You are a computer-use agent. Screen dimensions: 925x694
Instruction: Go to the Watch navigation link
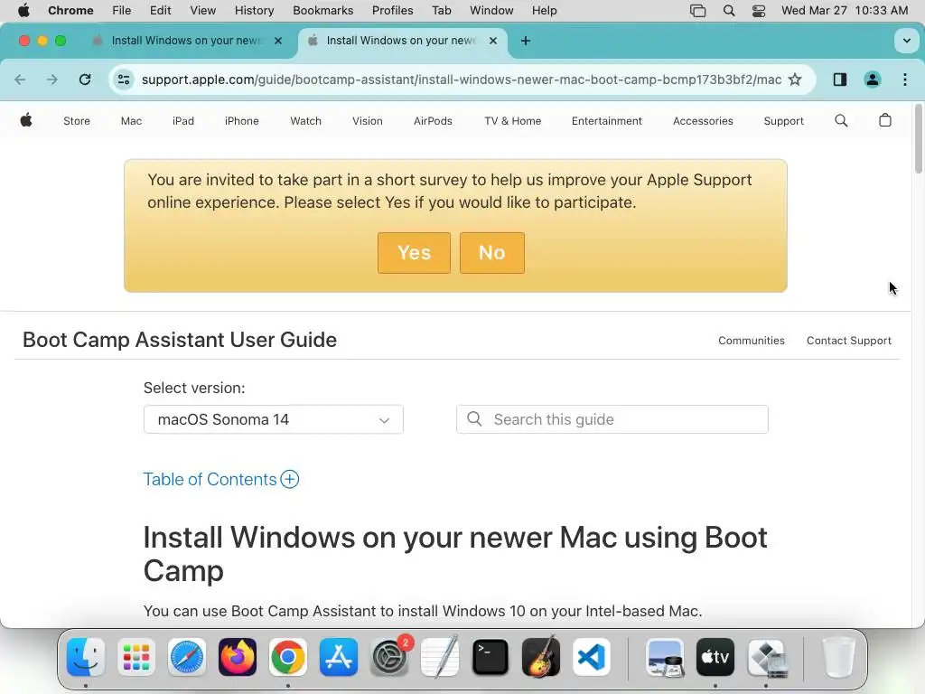tap(305, 121)
